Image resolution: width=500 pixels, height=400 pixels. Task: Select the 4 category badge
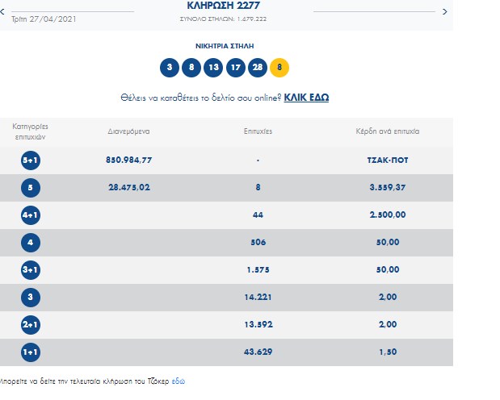click(x=32, y=243)
